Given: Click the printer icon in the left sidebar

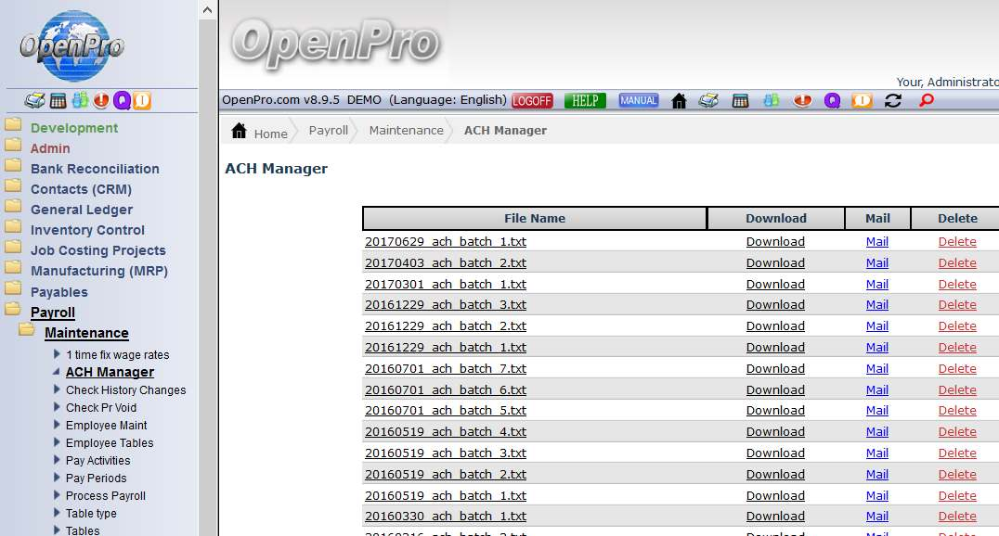Looking at the screenshot, I should coord(34,101).
